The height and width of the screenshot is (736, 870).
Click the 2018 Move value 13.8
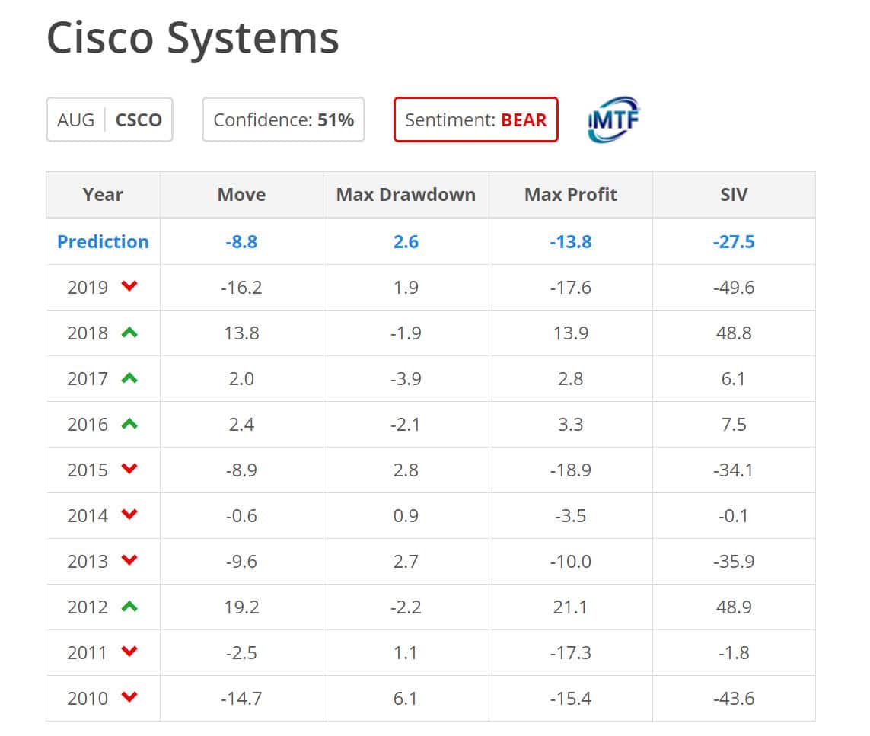[241, 333]
